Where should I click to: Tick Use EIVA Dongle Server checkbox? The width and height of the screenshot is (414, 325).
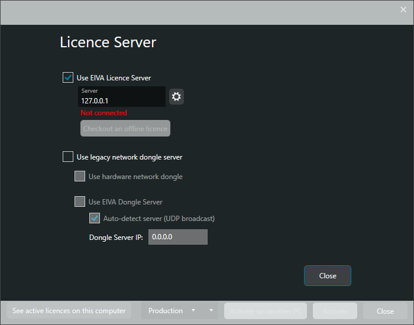tap(80, 201)
